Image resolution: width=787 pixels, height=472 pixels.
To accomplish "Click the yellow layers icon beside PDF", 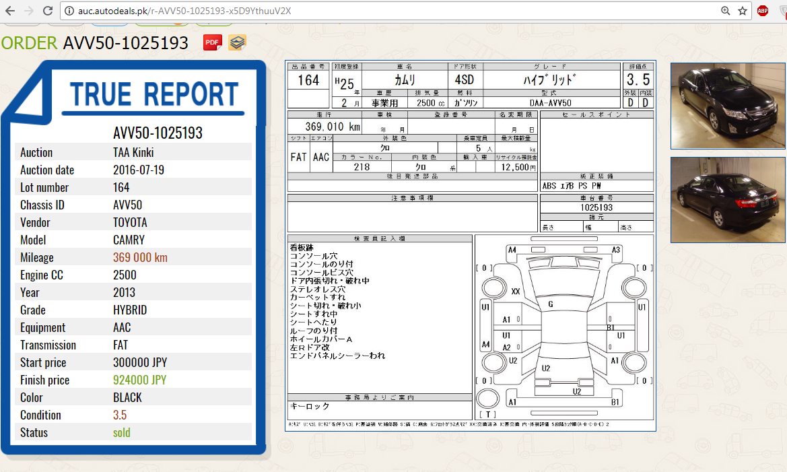I will pyautogui.click(x=237, y=42).
